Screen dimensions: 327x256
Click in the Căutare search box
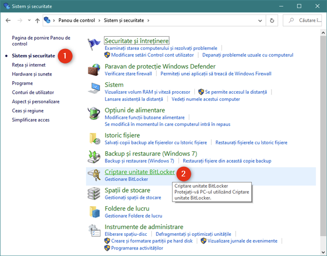(302, 21)
